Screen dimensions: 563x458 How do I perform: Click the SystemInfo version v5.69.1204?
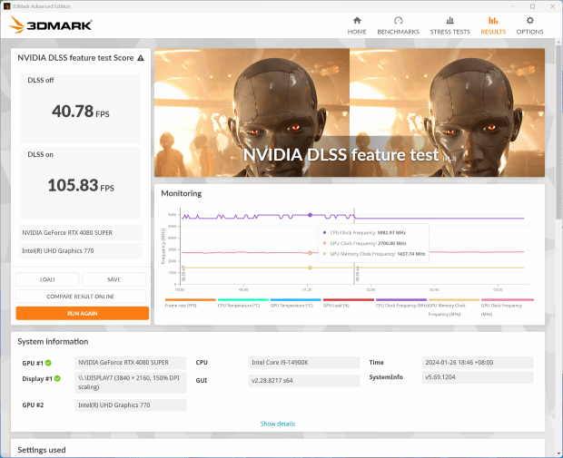pos(478,377)
